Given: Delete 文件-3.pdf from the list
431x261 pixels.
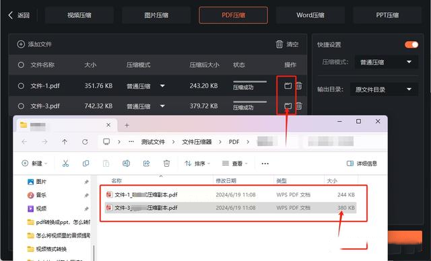Looking at the screenshot, I should [x=299, y=106].
